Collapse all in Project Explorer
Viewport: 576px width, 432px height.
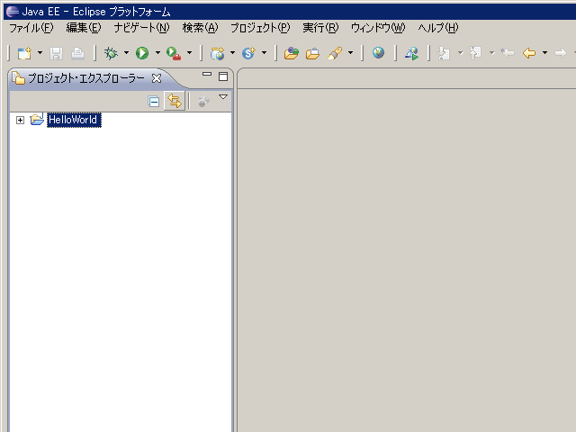[x=154, y=102]
